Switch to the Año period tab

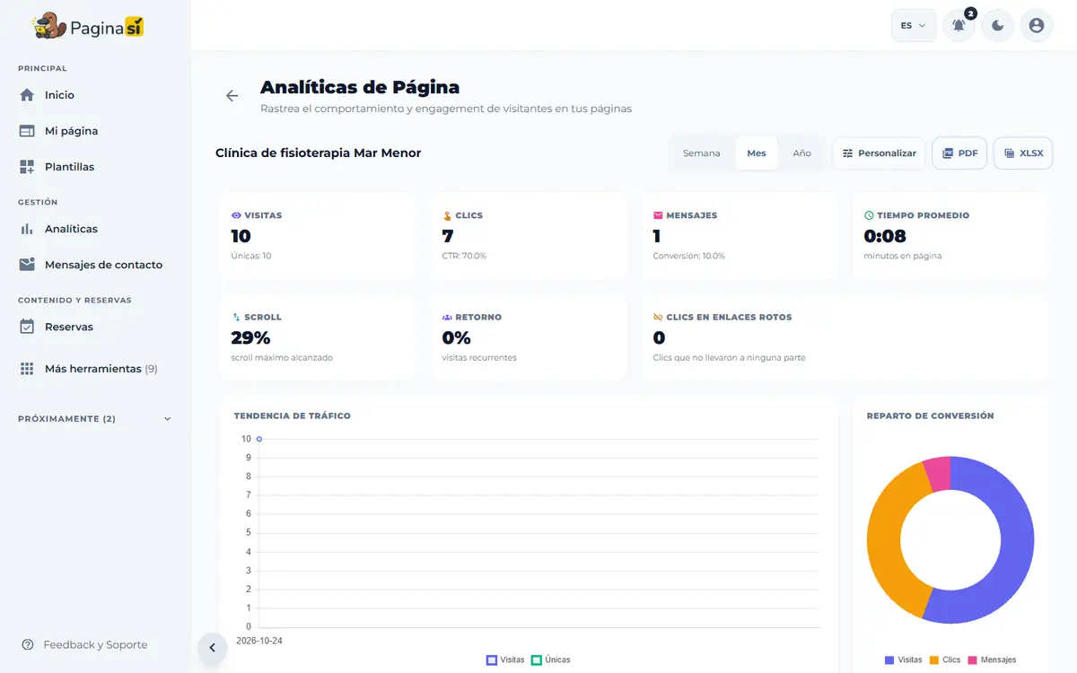point(801,153)
